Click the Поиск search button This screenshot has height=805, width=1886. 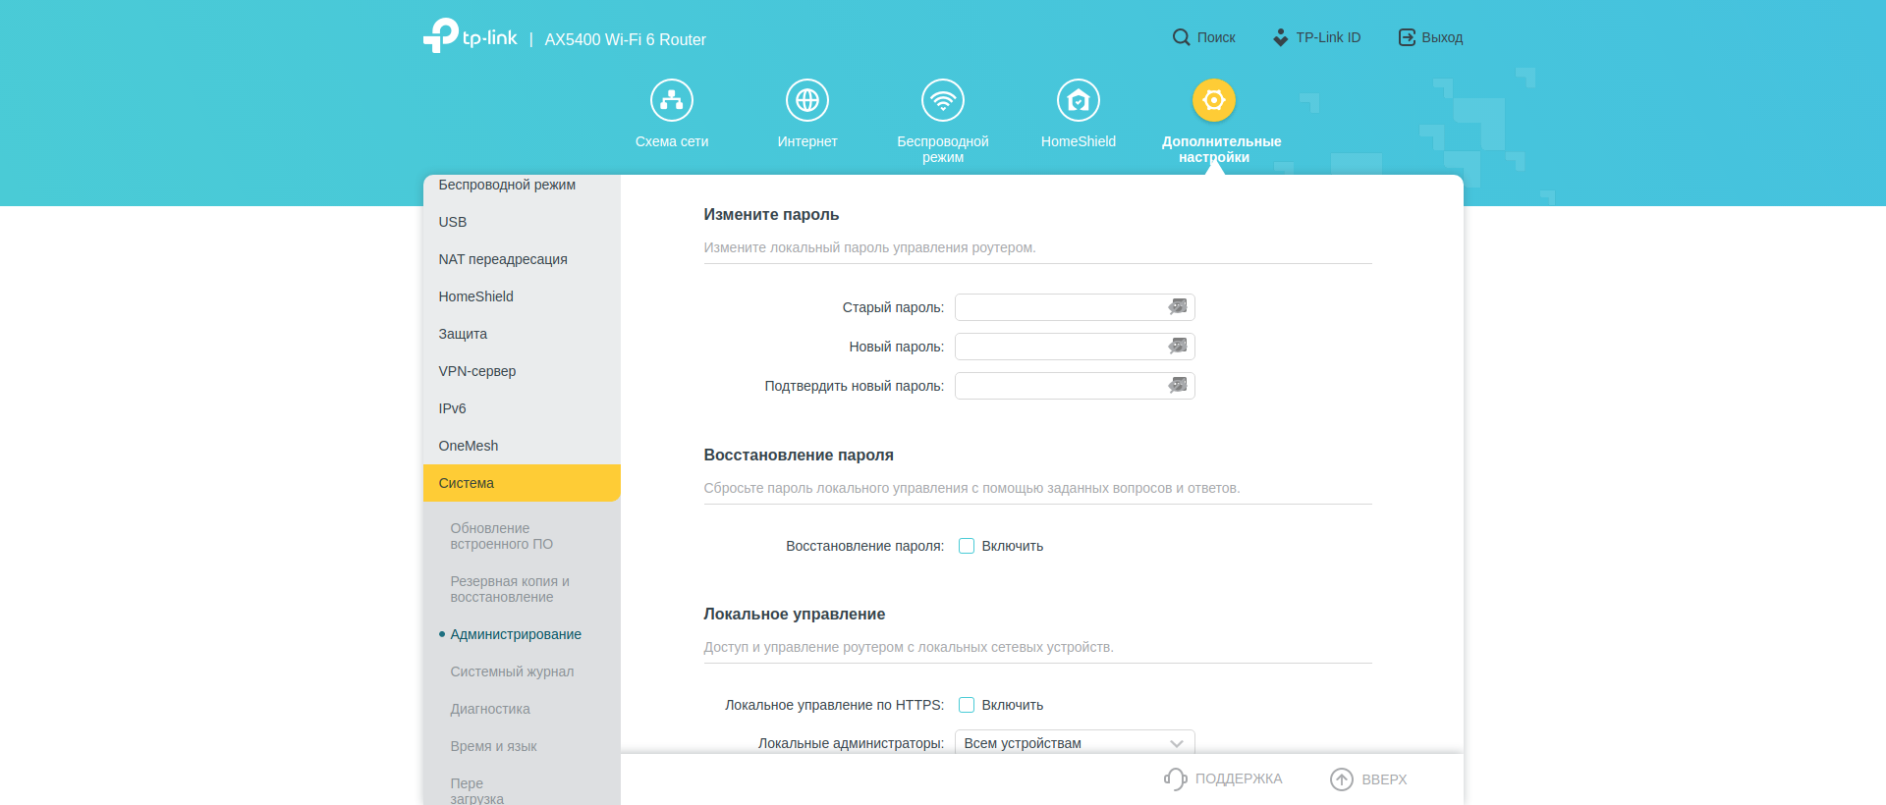[1203, 37]
